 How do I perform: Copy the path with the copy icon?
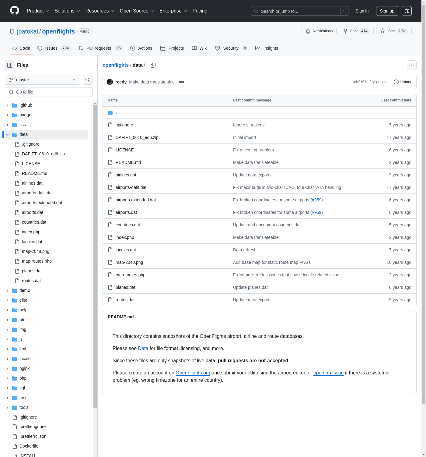coord(153,65)
